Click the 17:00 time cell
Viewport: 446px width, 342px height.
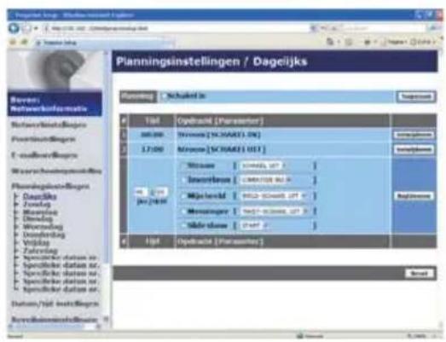click(152, 149)
